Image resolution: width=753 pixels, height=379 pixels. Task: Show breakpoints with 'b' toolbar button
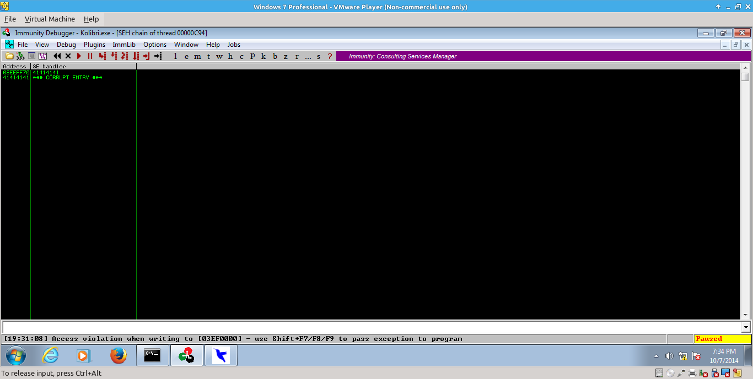tap(275, 56)
